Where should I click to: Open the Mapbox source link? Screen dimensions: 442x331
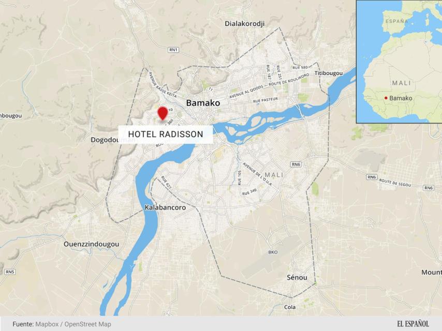(47, 324)
